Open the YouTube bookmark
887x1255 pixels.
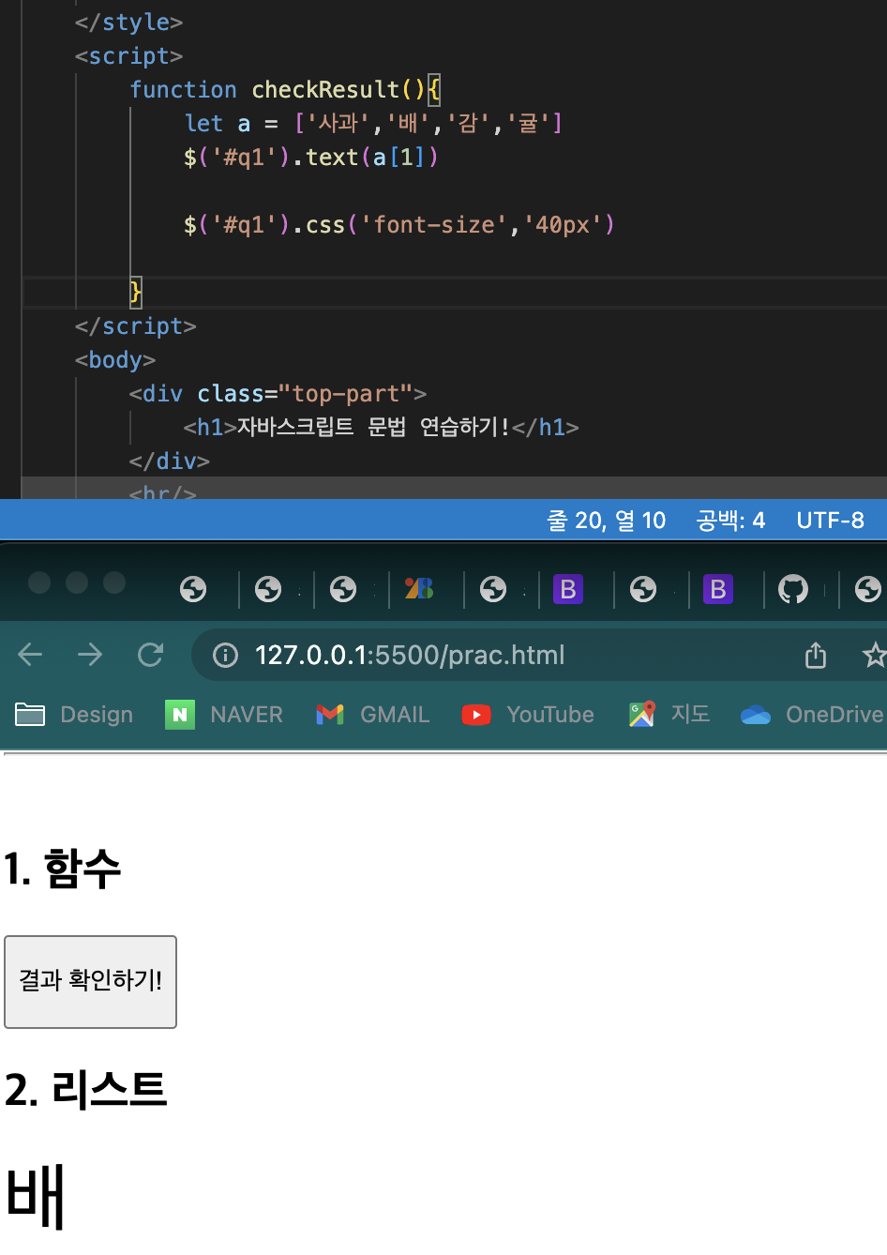click(528, 715)
